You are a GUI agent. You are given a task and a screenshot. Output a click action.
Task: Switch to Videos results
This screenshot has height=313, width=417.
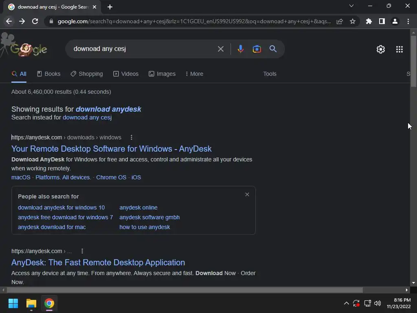point(126,74)
